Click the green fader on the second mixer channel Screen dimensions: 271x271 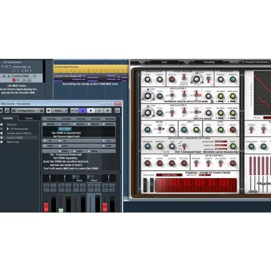[61, 210]
